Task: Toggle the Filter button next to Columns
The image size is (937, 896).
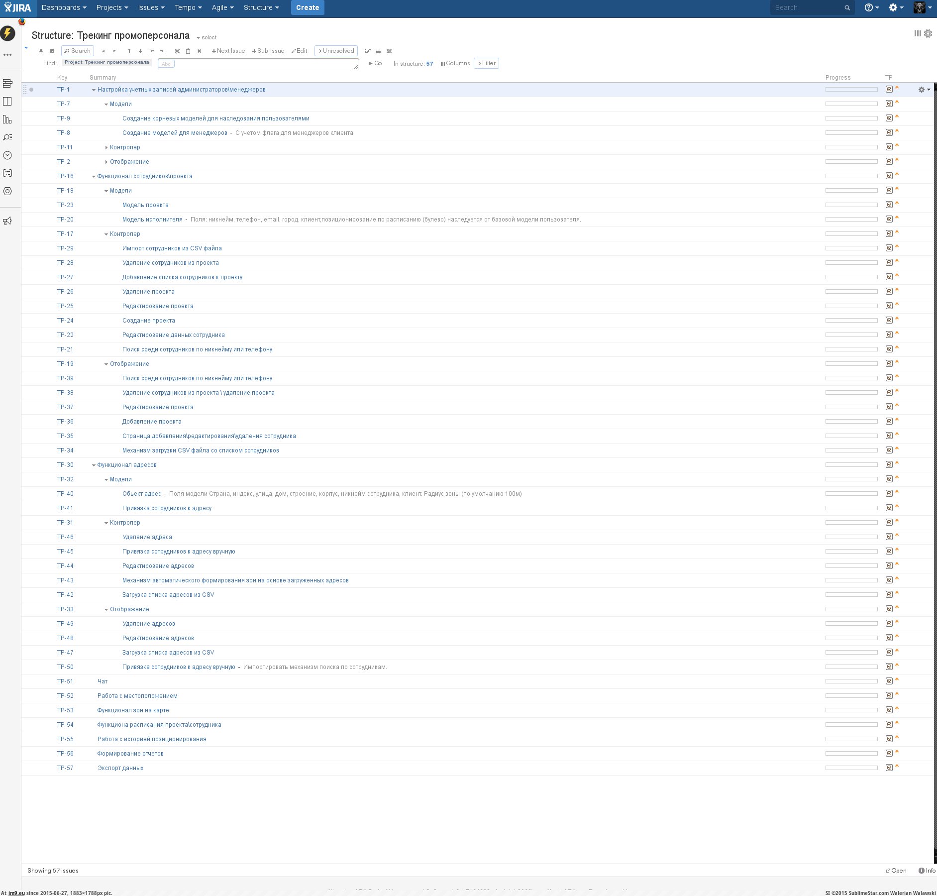Action: pyautogui.click(x=486, y=63)
